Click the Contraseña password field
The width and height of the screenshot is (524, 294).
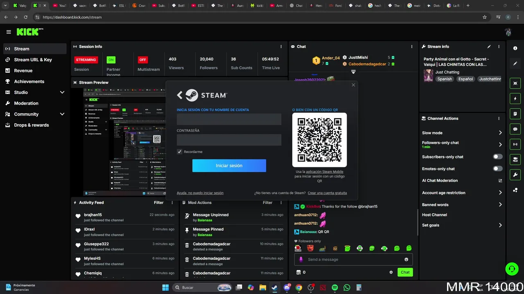click(x=229, y=140)
